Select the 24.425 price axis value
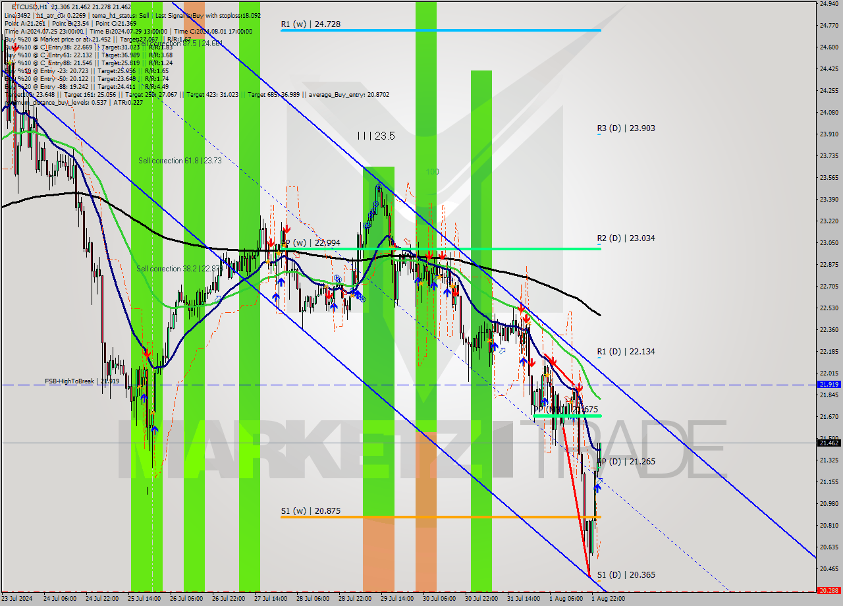Screen dimensions: 843x606 (828, 69)
